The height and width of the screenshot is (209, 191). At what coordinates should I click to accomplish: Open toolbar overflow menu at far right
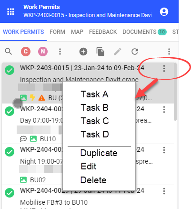click(x=169, y=52)
